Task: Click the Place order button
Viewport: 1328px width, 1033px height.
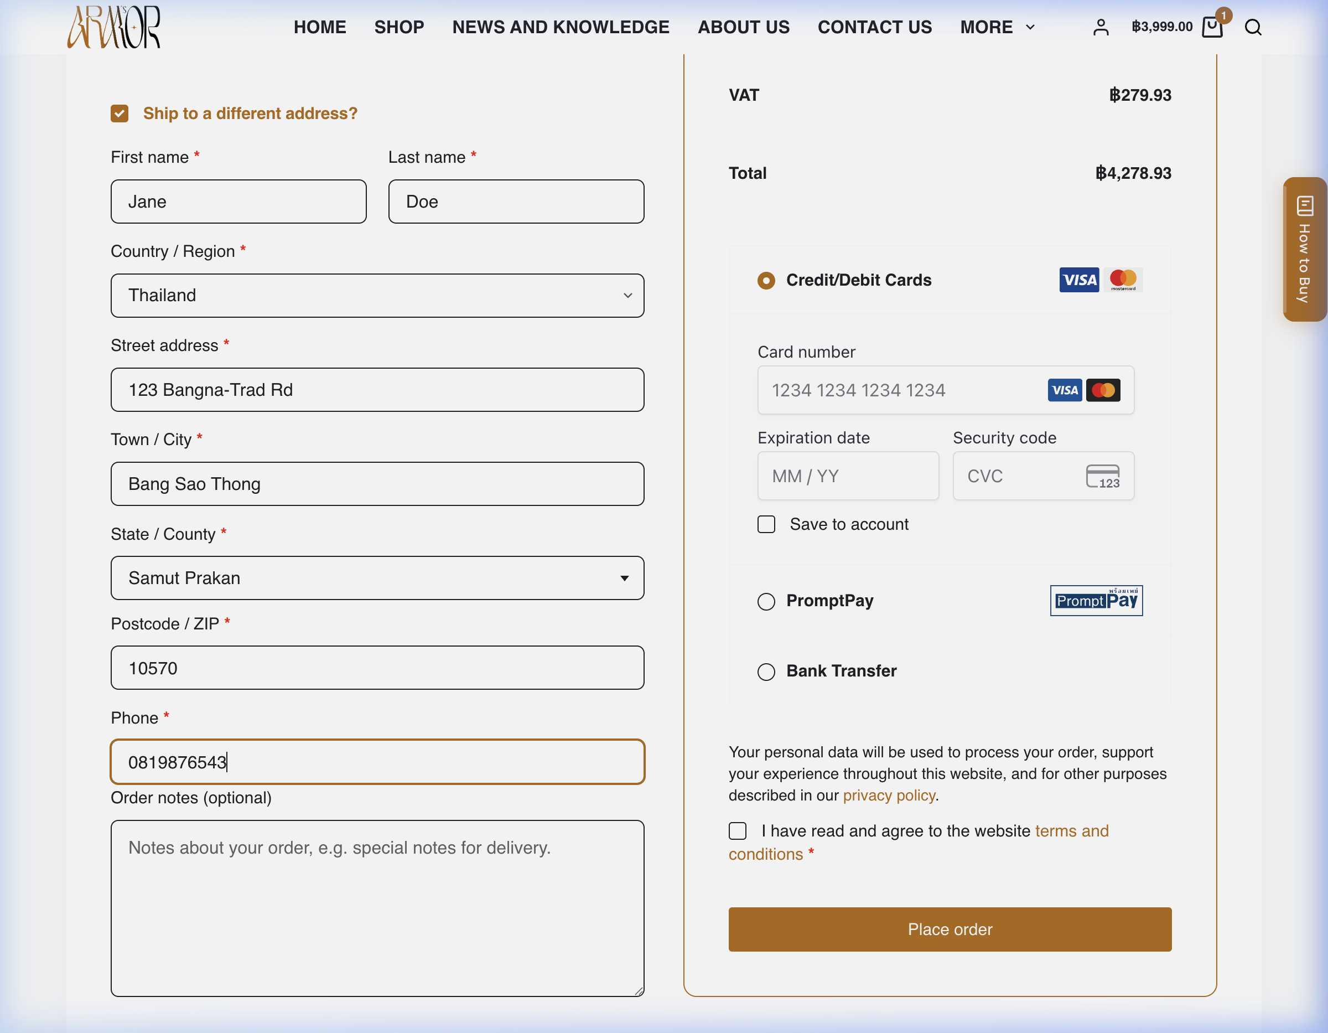Action: (950, 929)
